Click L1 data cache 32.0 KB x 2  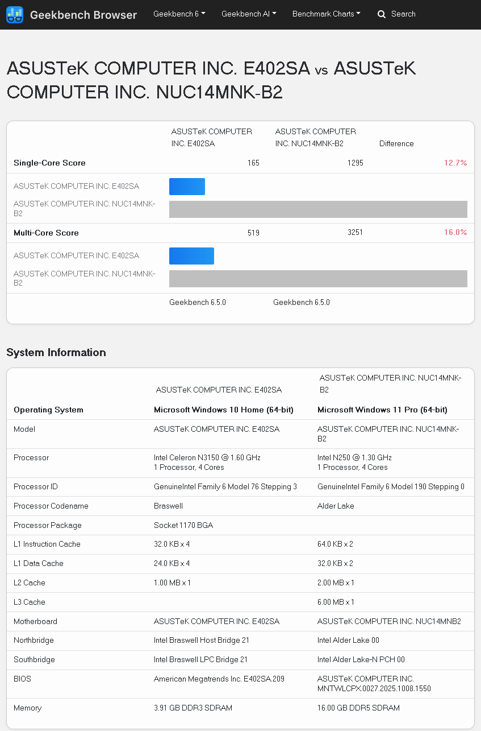click(335, 563)
